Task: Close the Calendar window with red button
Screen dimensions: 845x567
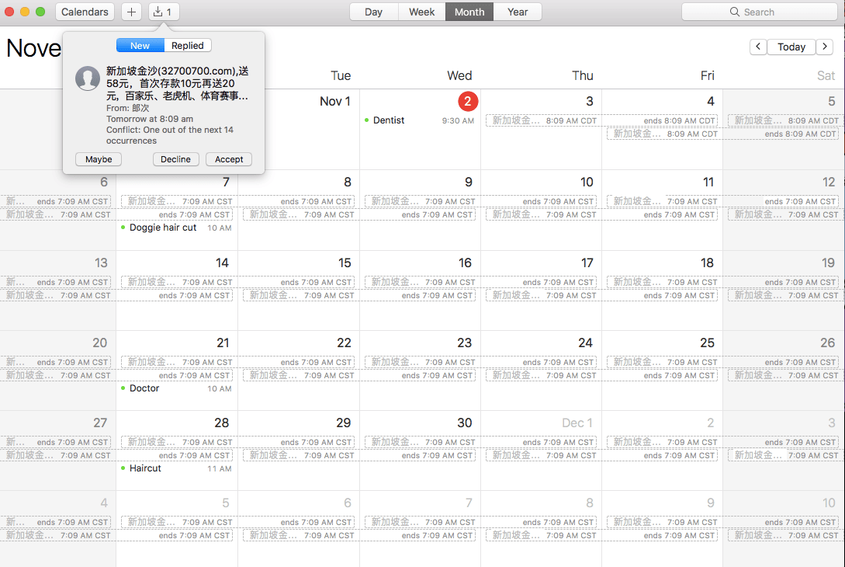Action: 9,12
